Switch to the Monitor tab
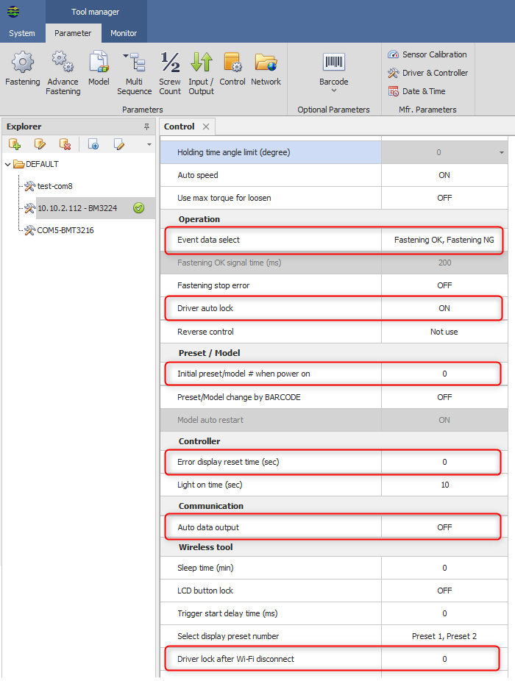 [x=124, y=33]
